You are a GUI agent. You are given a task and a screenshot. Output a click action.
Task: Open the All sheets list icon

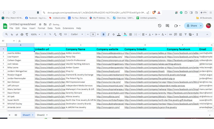(16, 115)
